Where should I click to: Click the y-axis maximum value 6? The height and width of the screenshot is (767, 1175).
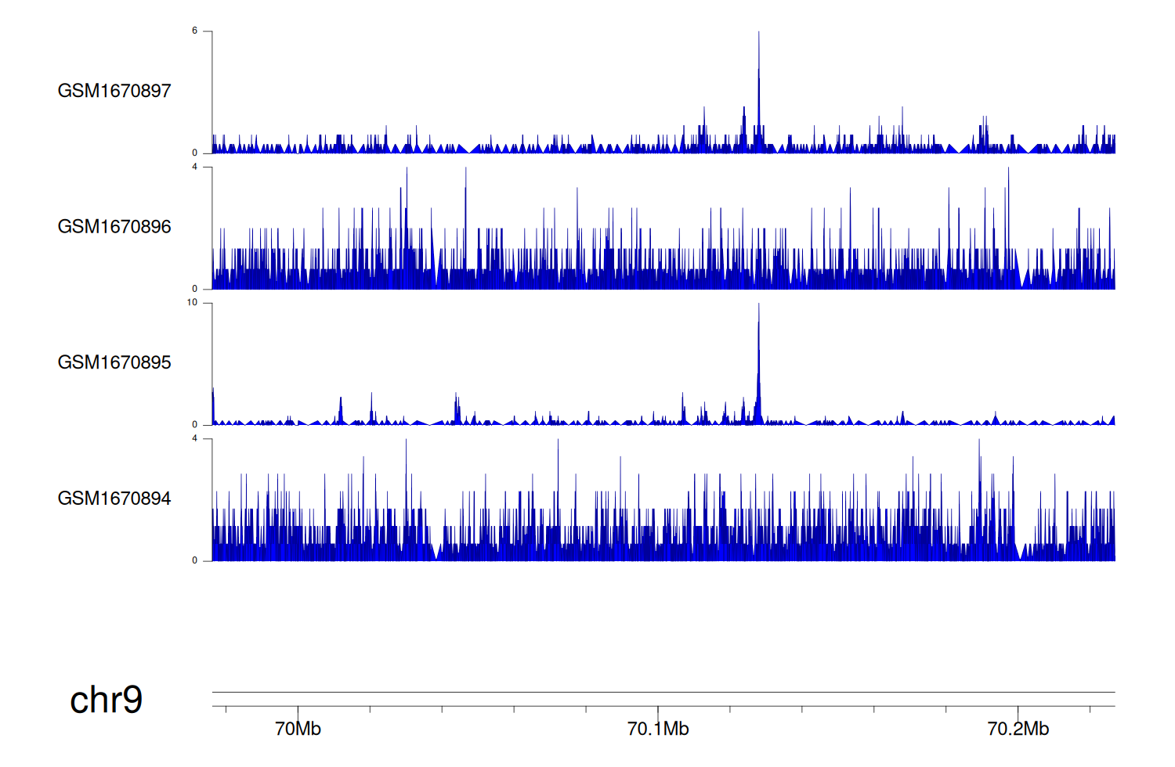click(x=195, y=31)
